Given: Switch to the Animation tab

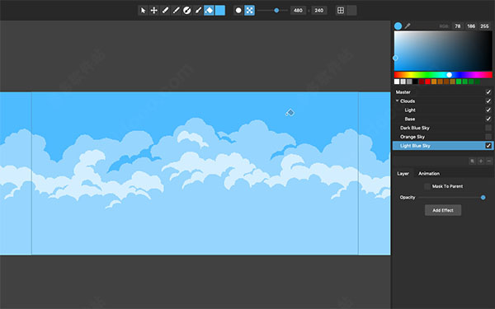Looking at the screenshot, I should click(x=429, y=173).
